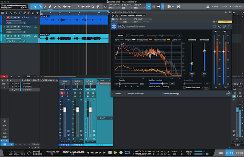
Task: Select the Range tool in toolbar
Action: pos(40,7)
